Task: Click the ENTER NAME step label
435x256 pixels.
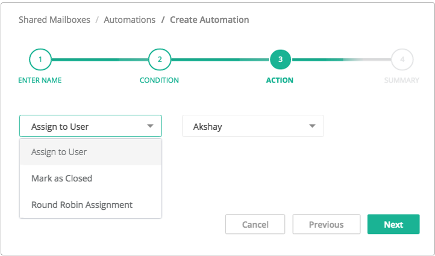Action: pos(40,81)
